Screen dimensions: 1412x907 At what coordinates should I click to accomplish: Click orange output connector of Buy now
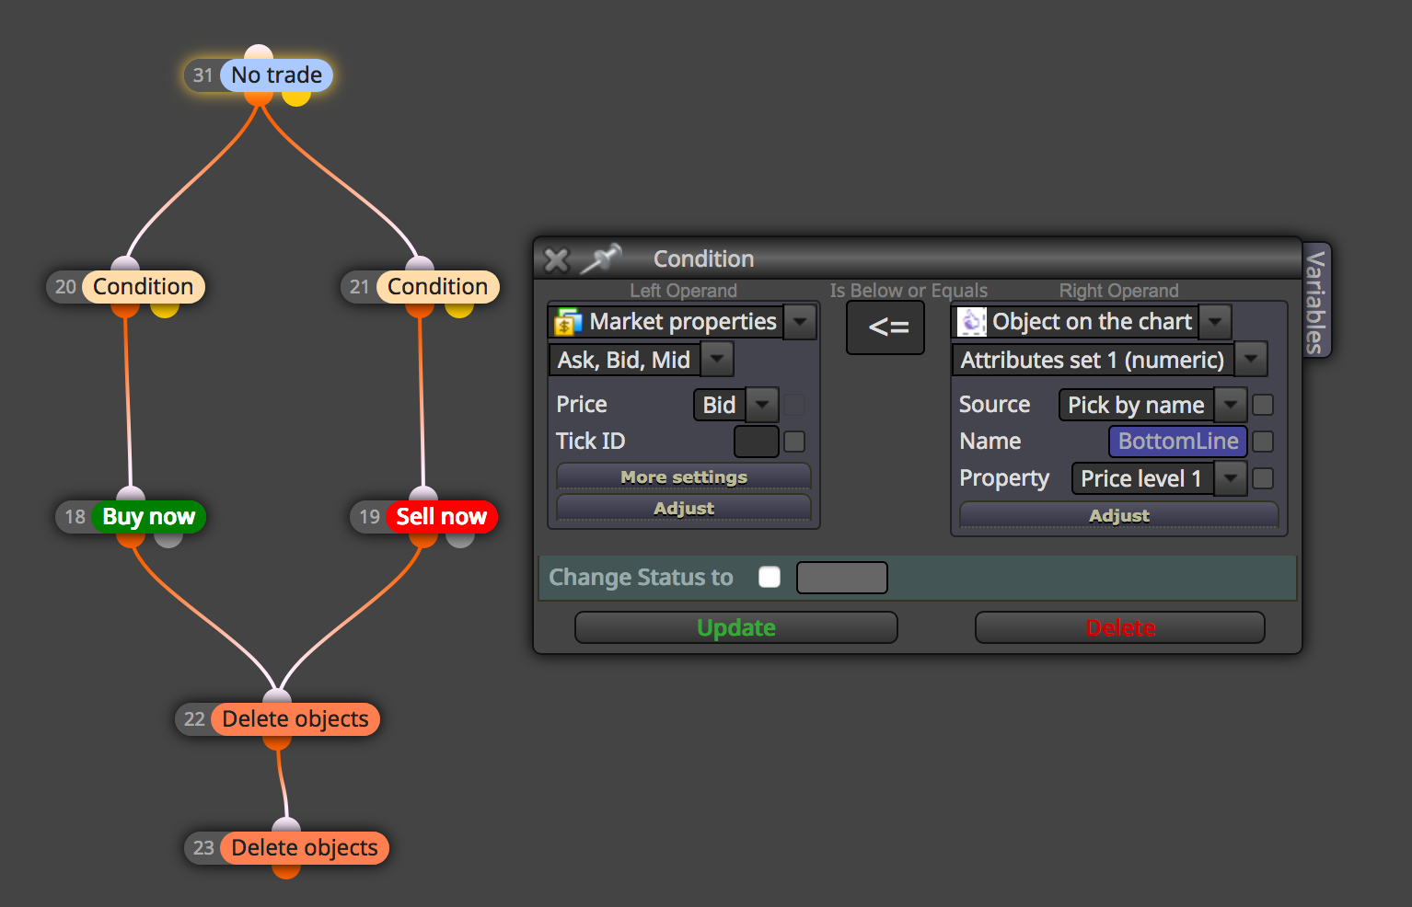(x=131, y=540)
